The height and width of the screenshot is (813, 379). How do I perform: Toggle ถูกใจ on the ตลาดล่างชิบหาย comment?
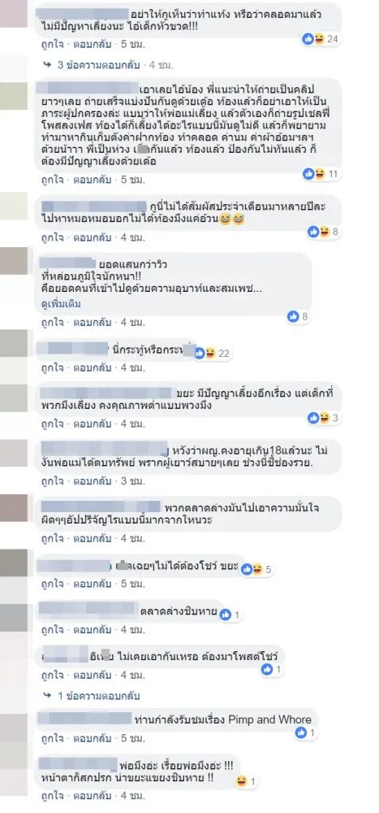[52, 630]
